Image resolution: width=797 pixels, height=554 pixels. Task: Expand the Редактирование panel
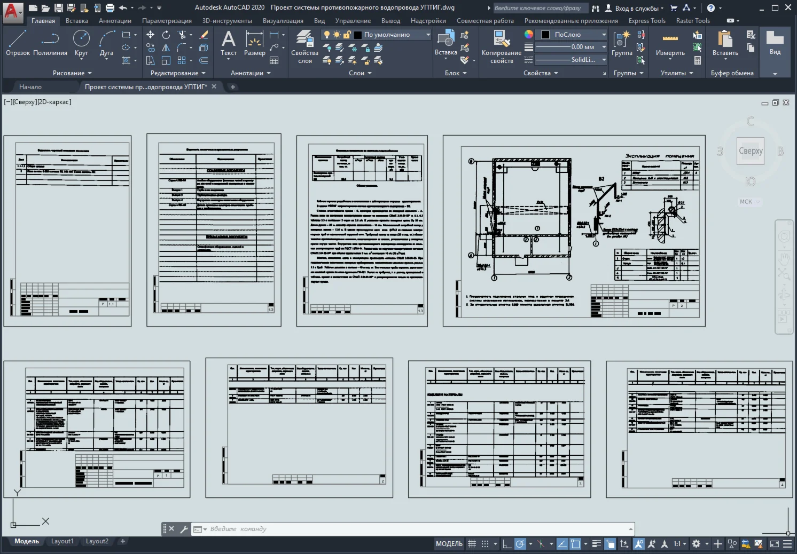178,73
